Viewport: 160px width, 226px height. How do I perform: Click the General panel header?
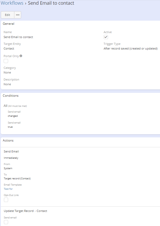click(9, 24)
